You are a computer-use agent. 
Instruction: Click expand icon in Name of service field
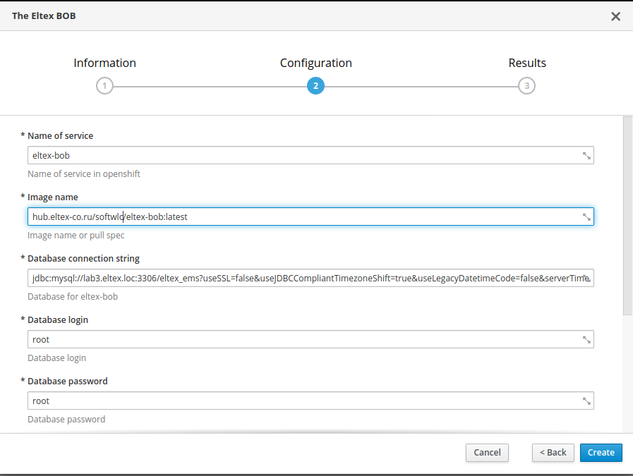[586, 156]
